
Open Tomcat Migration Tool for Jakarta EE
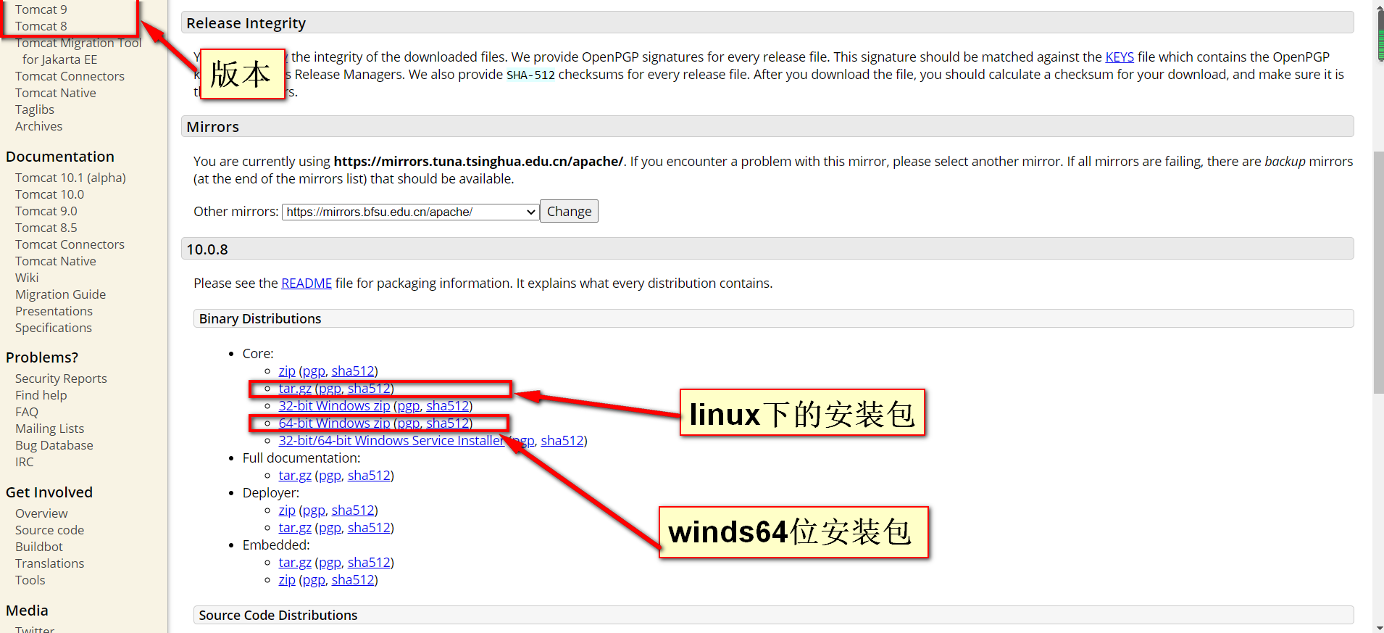(78, 51)
